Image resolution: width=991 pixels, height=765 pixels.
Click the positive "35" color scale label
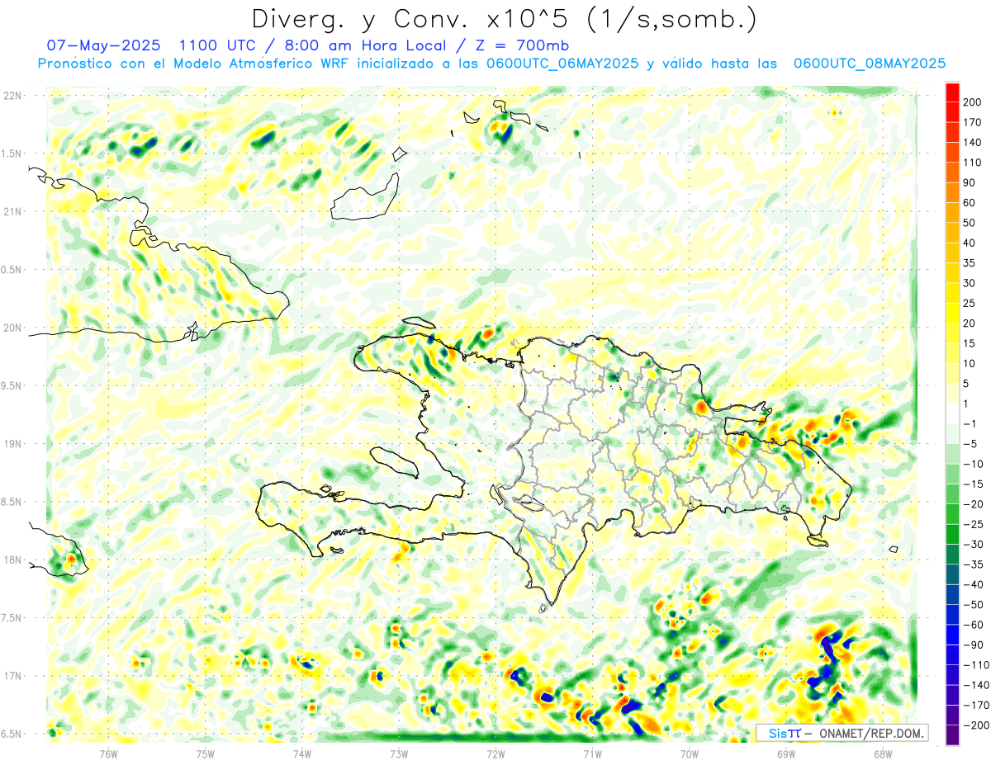point(970,263)
